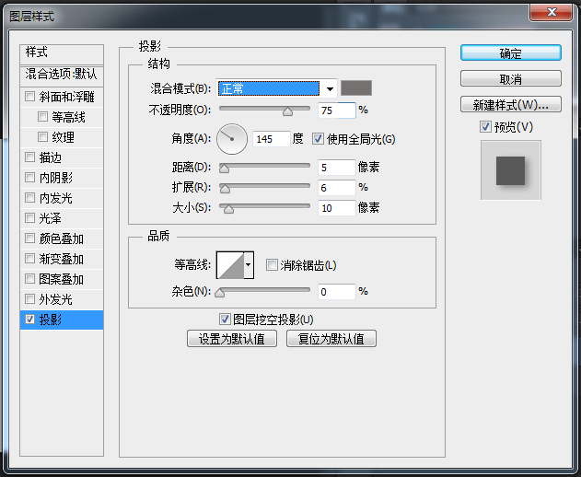Viewport: 581px width, 477px height.
Task: Click the angle dial control
Action: pyautogui.click(x=232, y=139)
